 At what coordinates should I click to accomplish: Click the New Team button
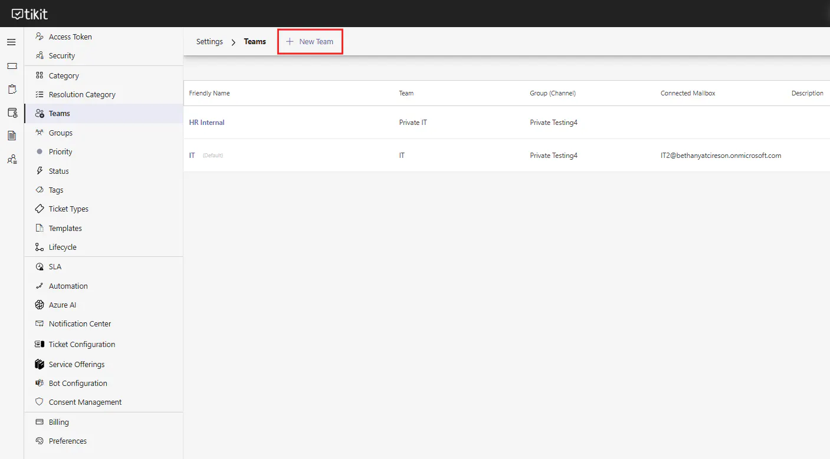tap(310, 42)
